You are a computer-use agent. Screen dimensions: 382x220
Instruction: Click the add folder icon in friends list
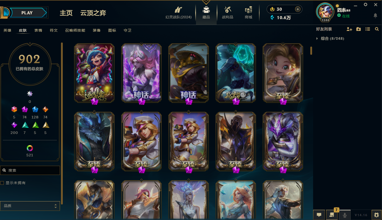point(359,29)
